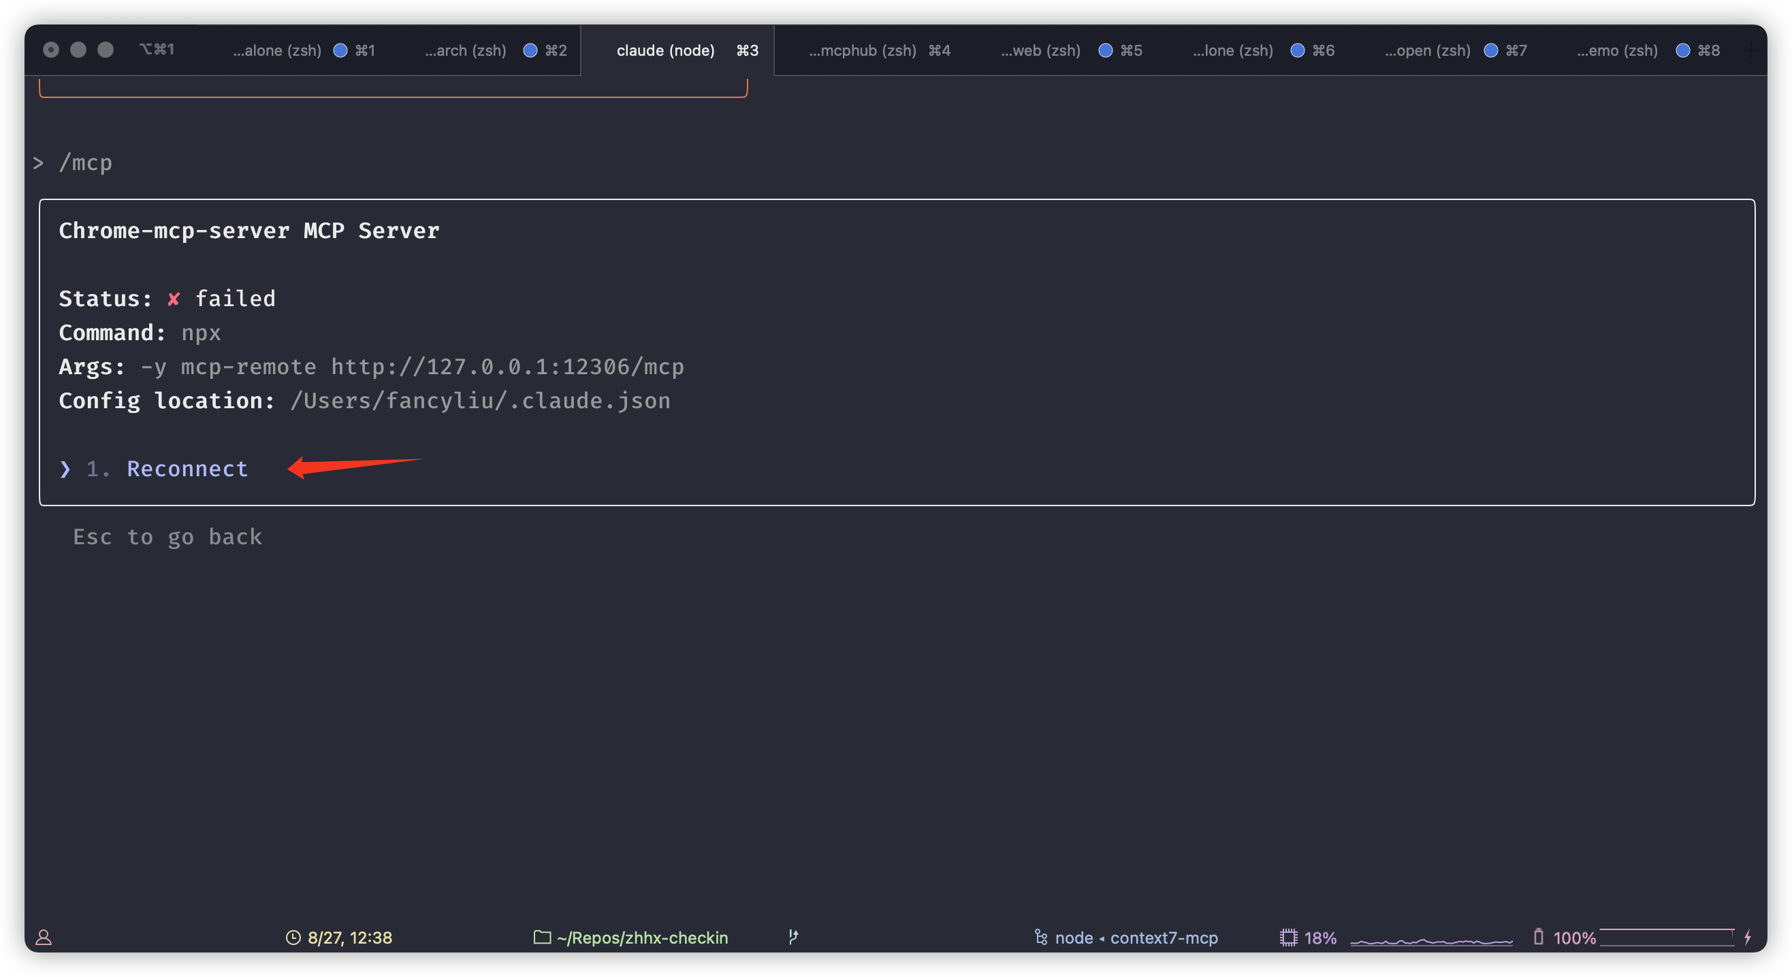Click the lightning bolt icon at the far right
The image size is (1792, 977).
pyautogui.click(x=1750, y=937)
